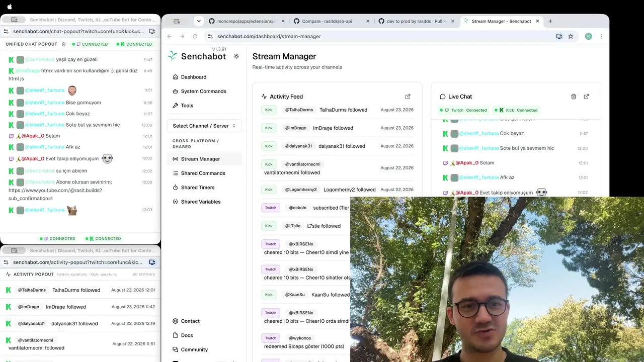
Task: Select Stream Manager in the sidebar
Action: pos(204,159)
